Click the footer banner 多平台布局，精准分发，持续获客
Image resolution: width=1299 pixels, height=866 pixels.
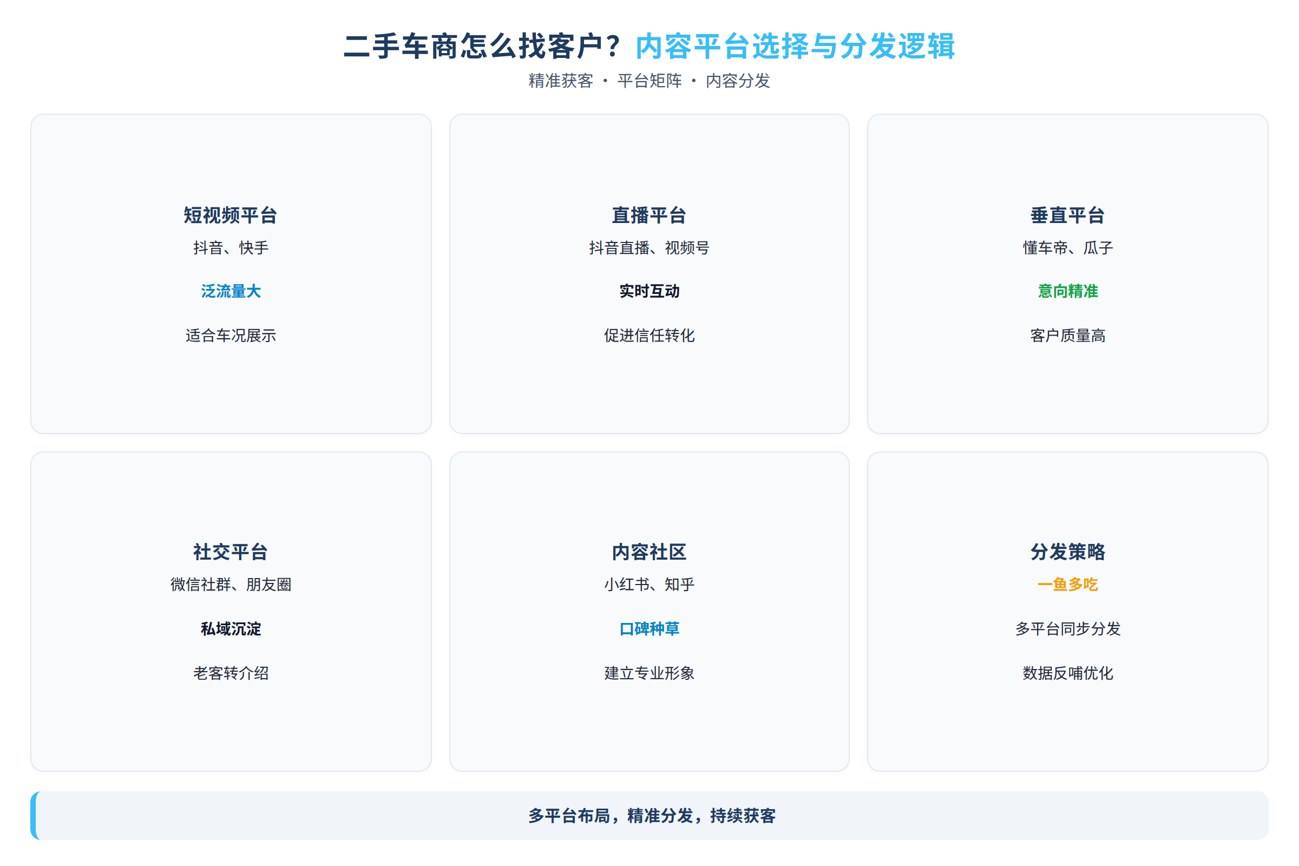(x=649, y=816)
